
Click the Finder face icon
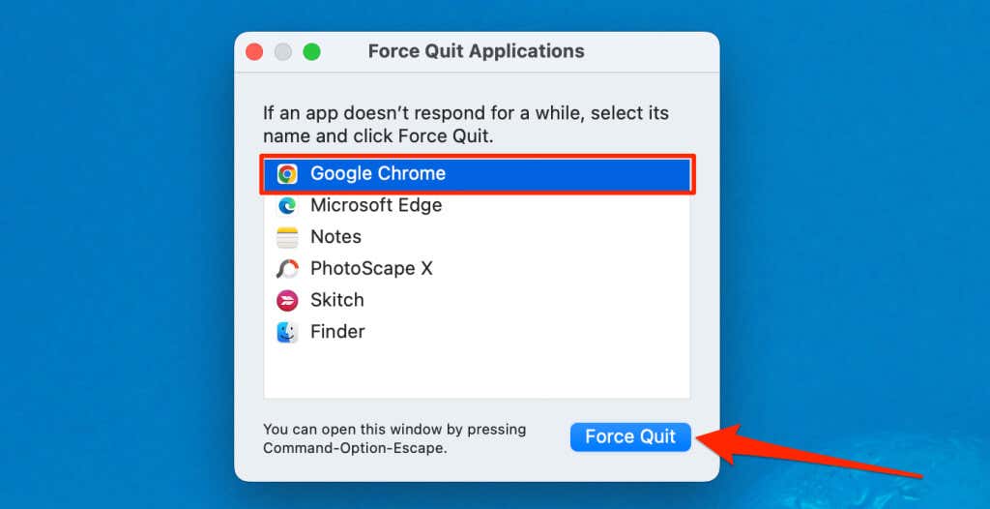[x=287, y=332]
